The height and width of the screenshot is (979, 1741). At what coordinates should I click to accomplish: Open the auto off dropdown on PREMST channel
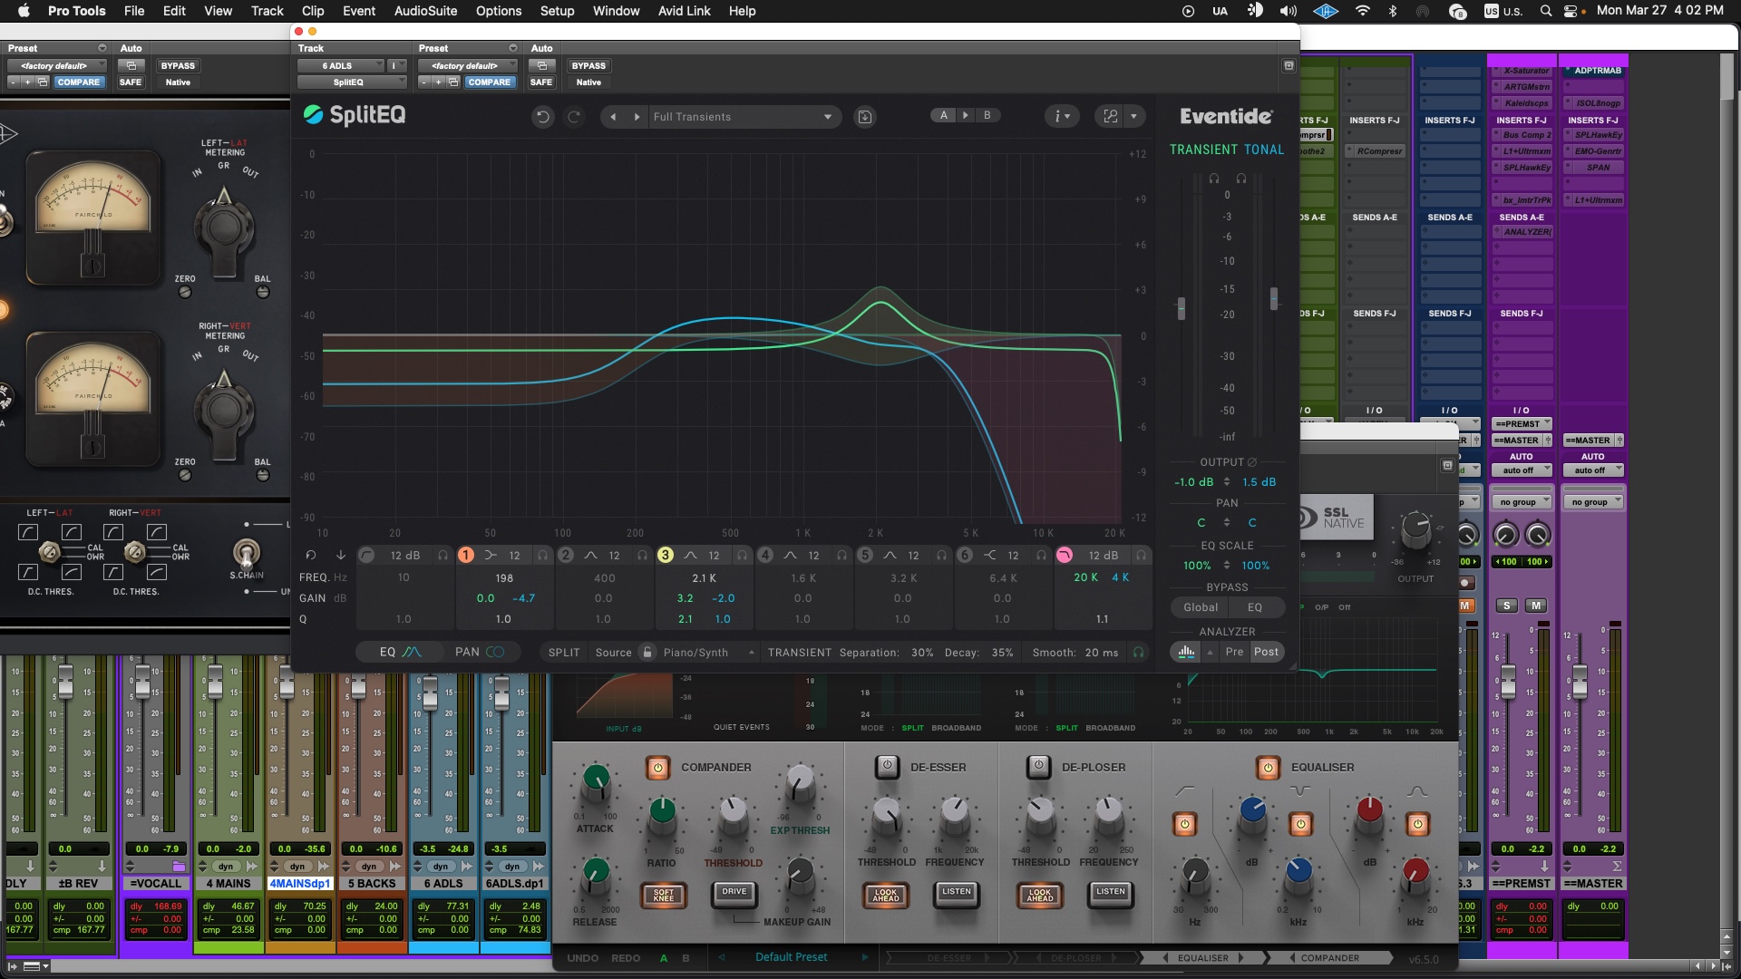click(1522, 470)
